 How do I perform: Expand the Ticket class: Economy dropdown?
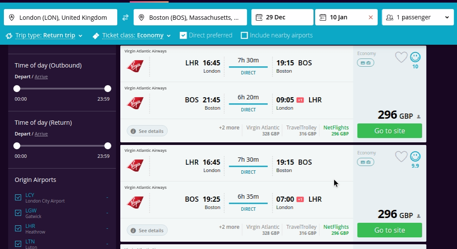[x=132, y=36]
